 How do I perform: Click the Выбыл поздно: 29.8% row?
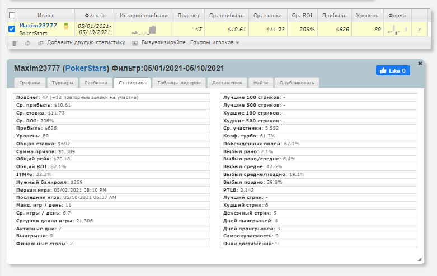[318, 182]
